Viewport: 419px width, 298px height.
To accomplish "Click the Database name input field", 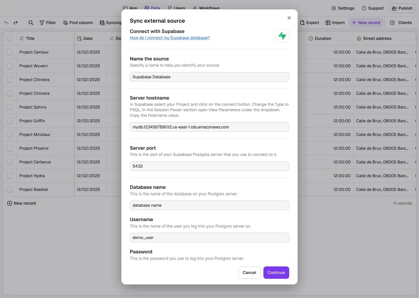I will [209, 205].
